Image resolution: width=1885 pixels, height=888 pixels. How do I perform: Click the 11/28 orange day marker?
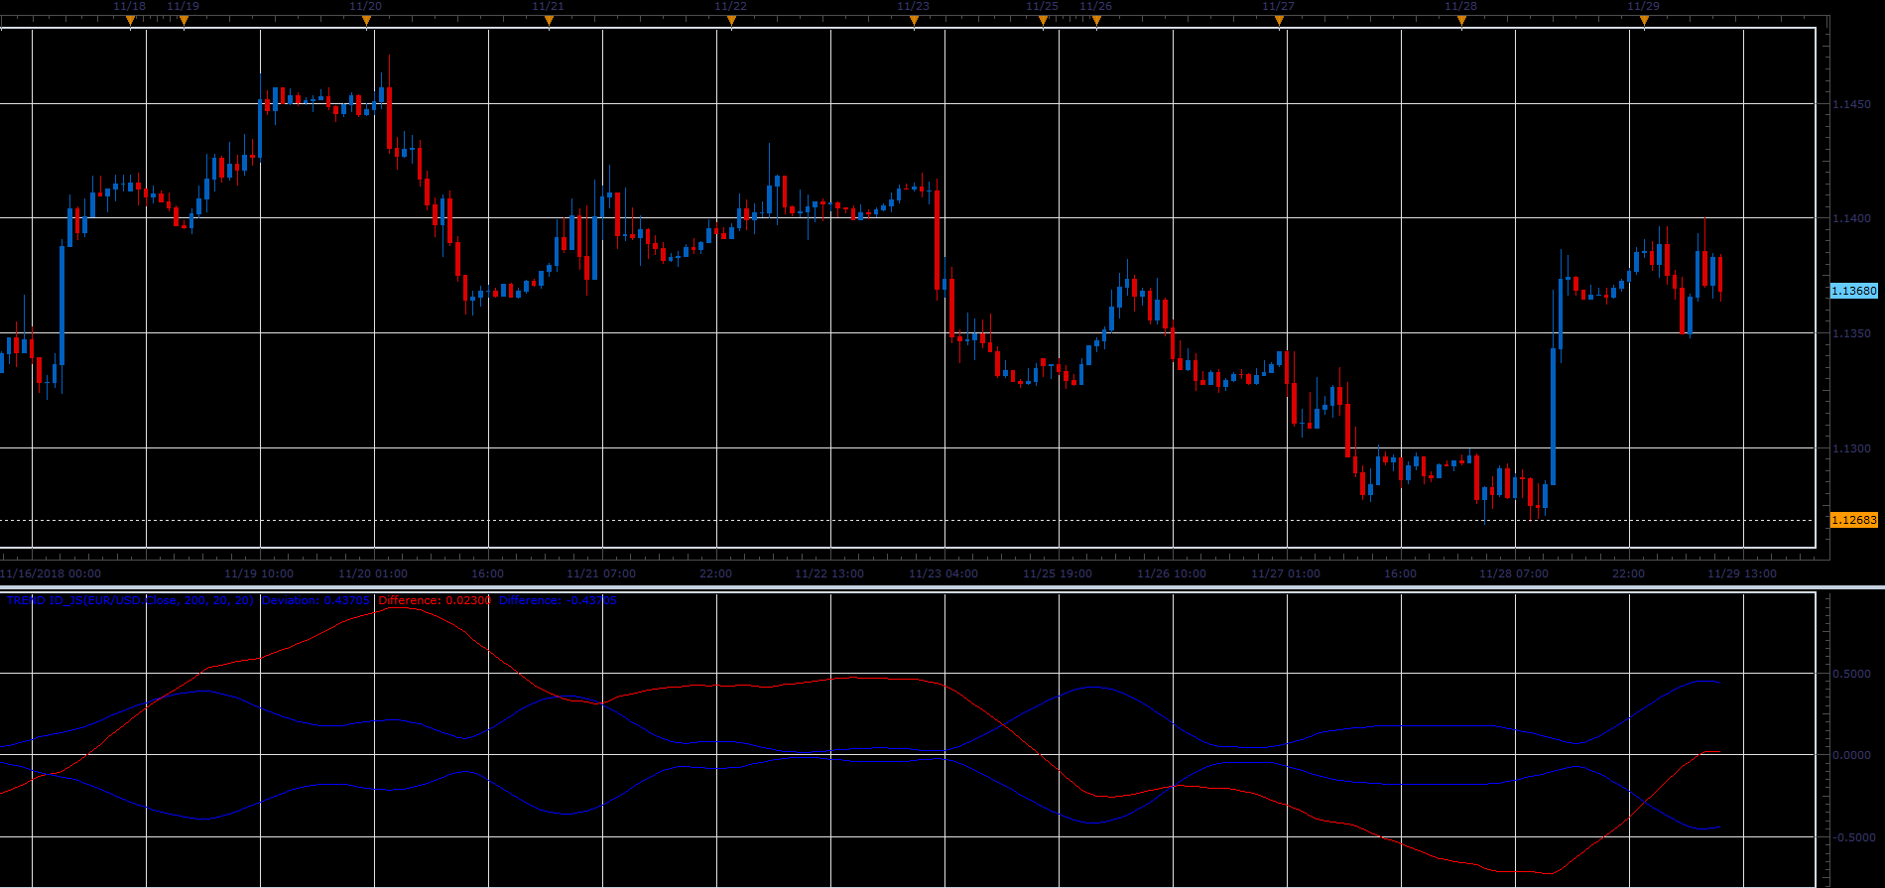[1461, 21]
